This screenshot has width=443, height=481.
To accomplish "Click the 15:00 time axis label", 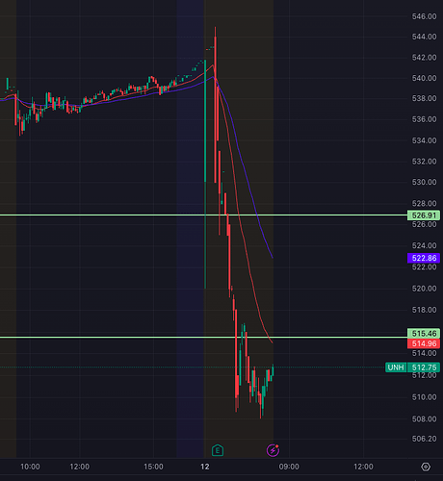I will coord(153,467).
